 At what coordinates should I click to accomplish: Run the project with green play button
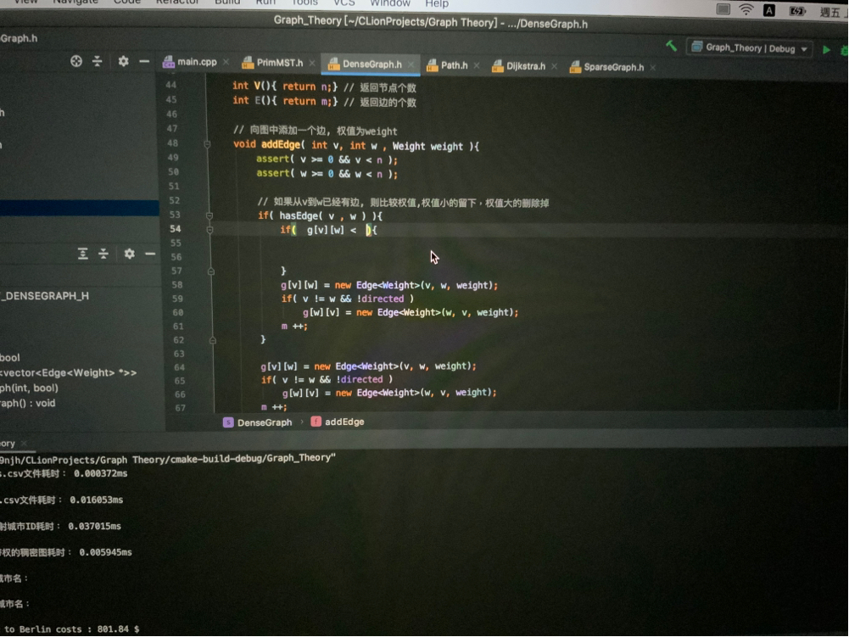[x=826, y=50]
